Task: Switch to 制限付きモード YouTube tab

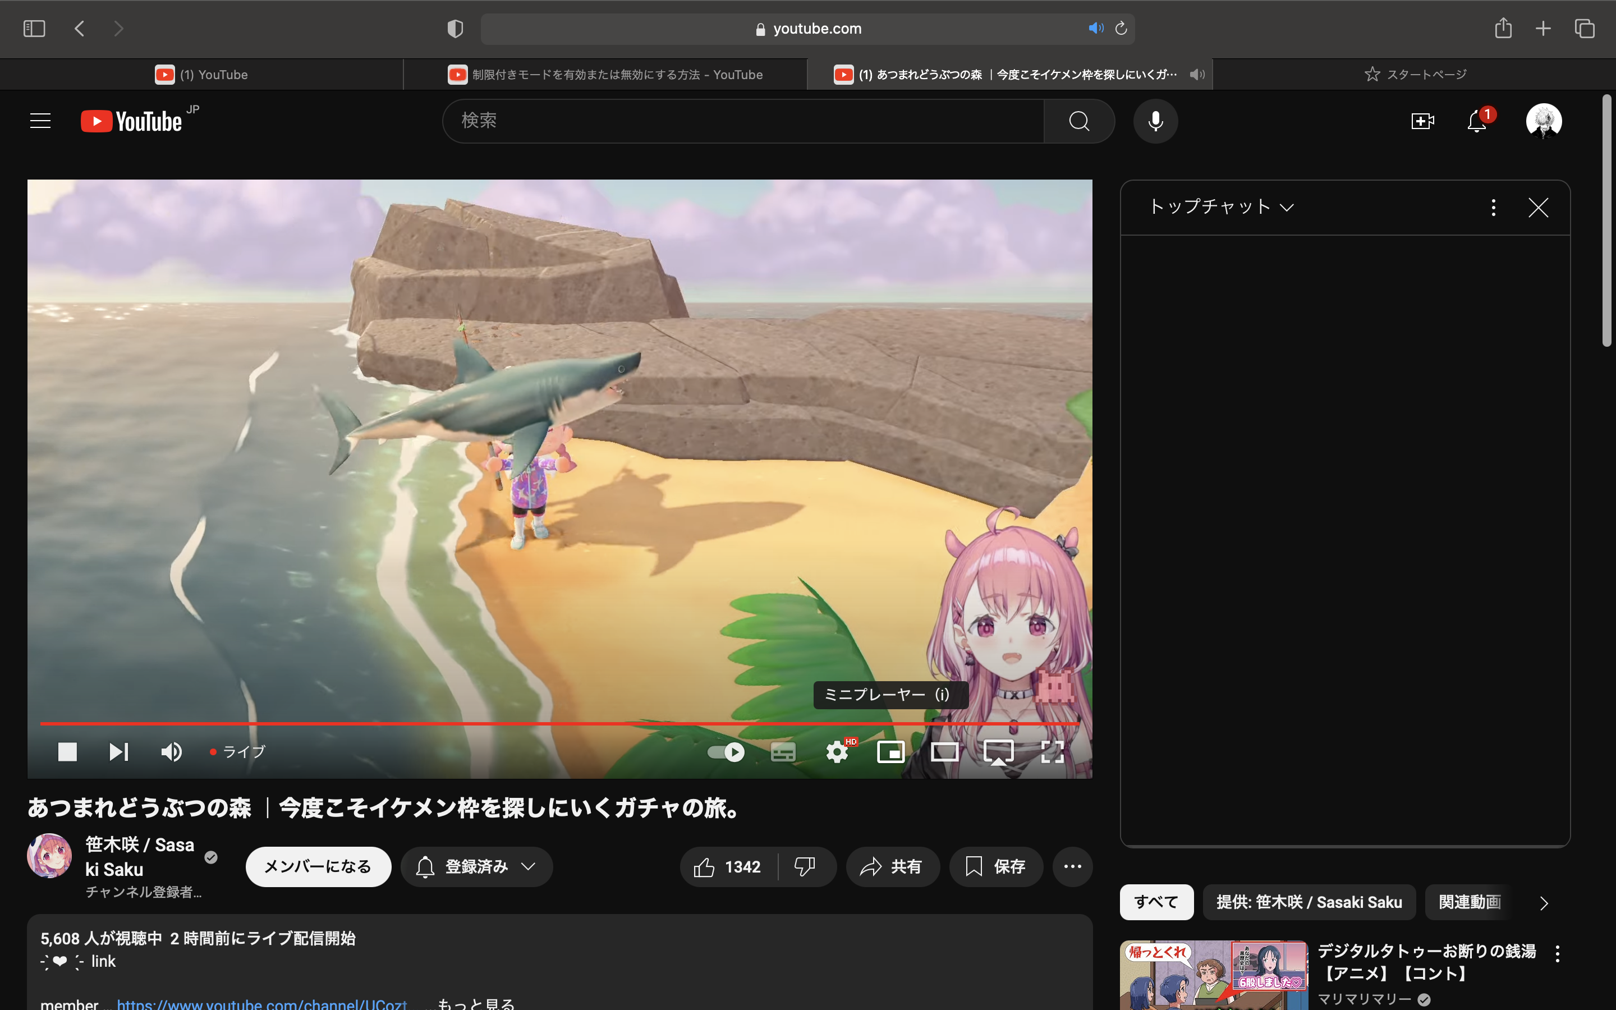Action: 605,74
